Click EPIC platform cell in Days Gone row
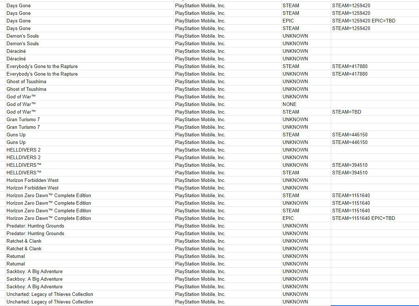419x306 pixels. point(288,21)
